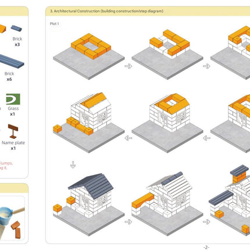
Task: Open the house with orange arch diagram
Action: click(167, 203)
